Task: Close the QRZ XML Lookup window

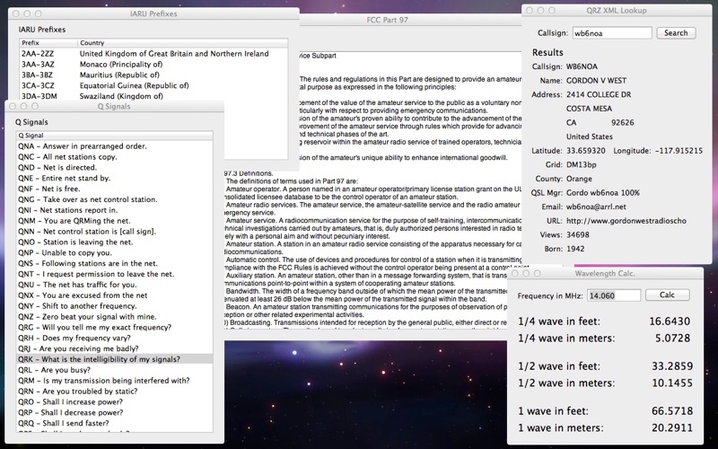Action: click(530, 10)
